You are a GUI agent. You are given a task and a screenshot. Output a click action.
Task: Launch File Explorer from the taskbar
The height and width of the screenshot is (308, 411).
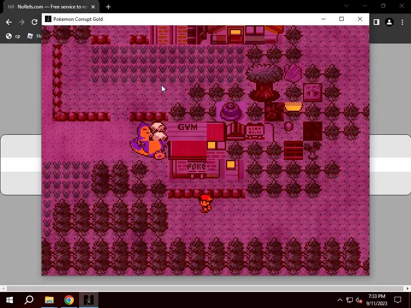49,300
